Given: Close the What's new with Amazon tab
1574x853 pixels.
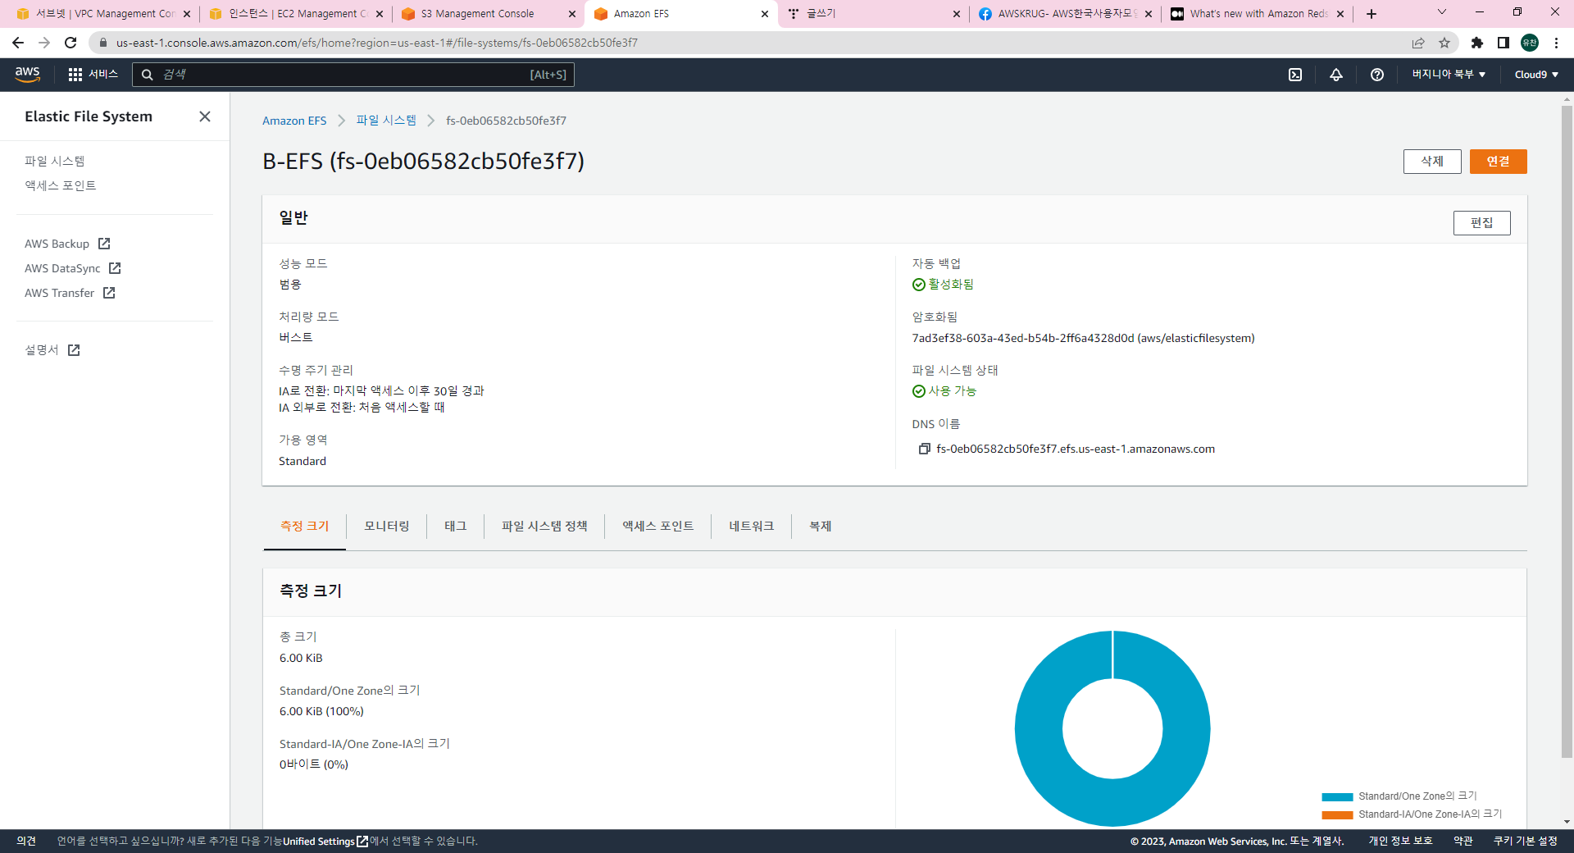Looking at the screenshot, I should 1340,14.
